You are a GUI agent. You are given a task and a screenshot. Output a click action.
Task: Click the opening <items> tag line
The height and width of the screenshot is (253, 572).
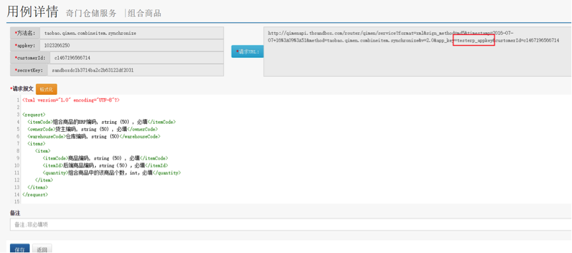[x=36, y=144]
